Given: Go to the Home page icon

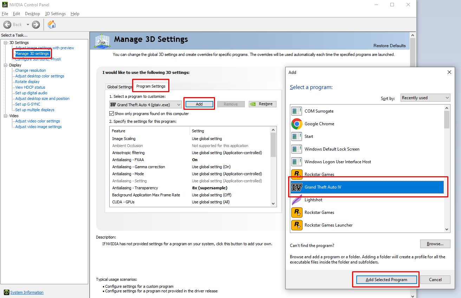Looking at the screenshot, I should coord(52,24).
